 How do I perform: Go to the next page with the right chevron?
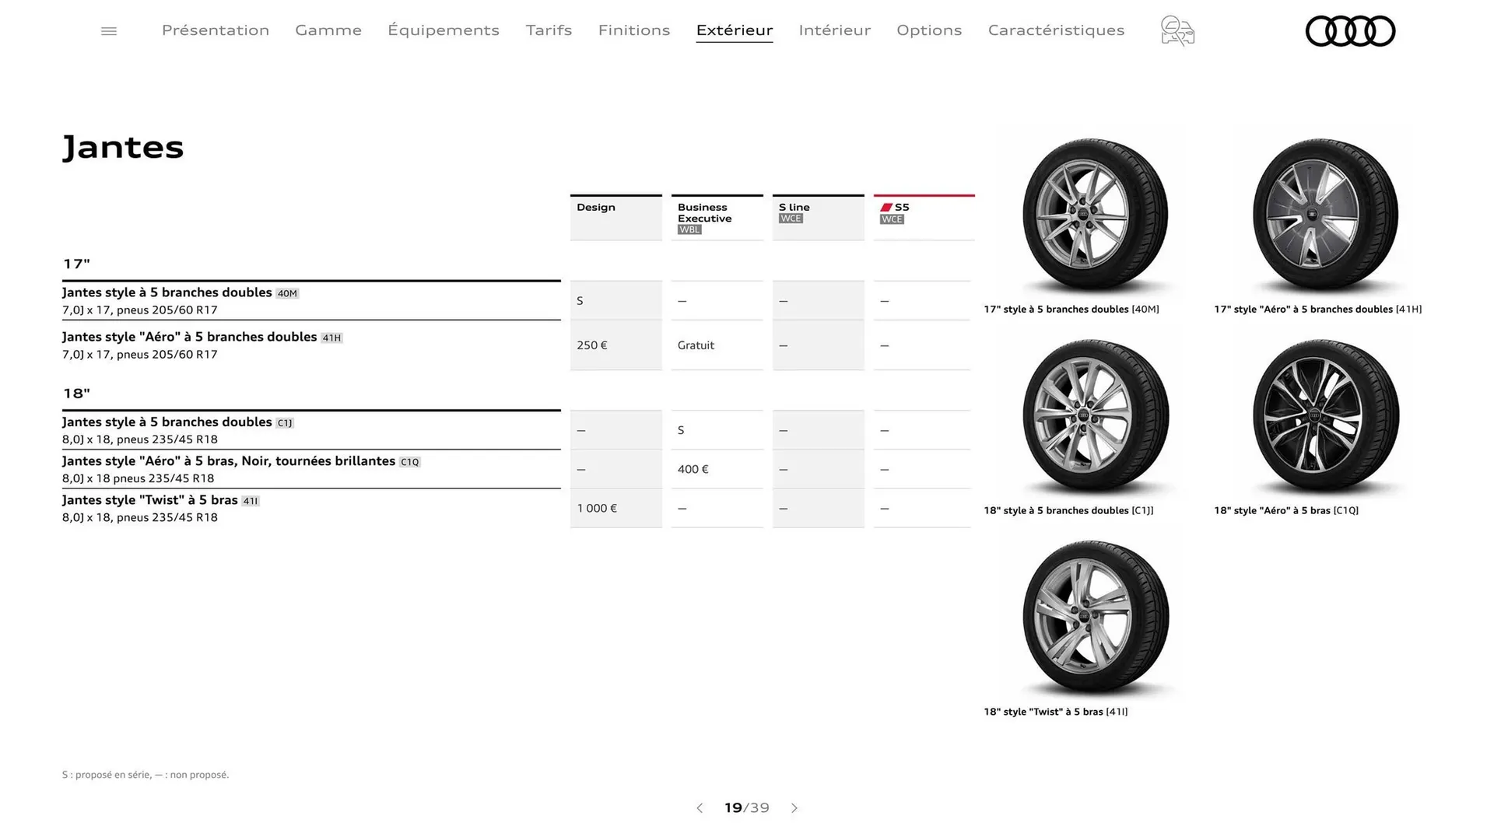(x=794, y=808)
